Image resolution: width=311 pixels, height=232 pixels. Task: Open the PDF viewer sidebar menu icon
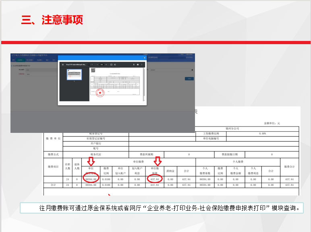[63, 65]
